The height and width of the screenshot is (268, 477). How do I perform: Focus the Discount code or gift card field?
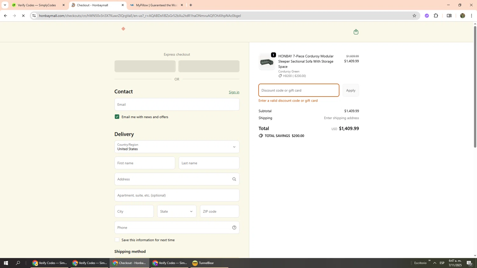pyautogui.click(x=299, y=90)
